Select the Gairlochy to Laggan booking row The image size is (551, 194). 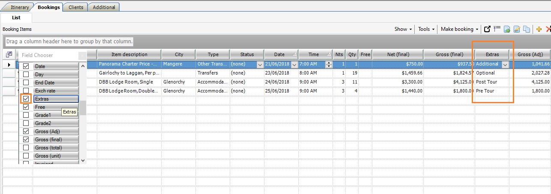click(129, 73)
